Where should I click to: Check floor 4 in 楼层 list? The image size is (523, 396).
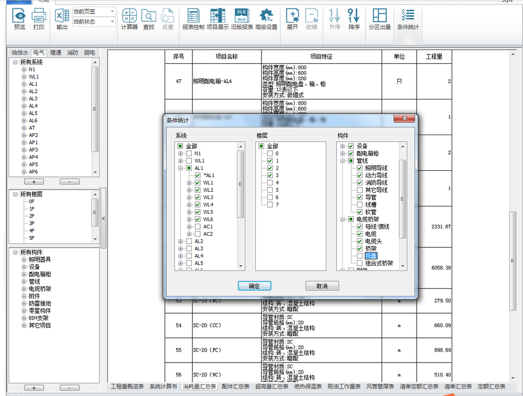(x=270, y=183)
